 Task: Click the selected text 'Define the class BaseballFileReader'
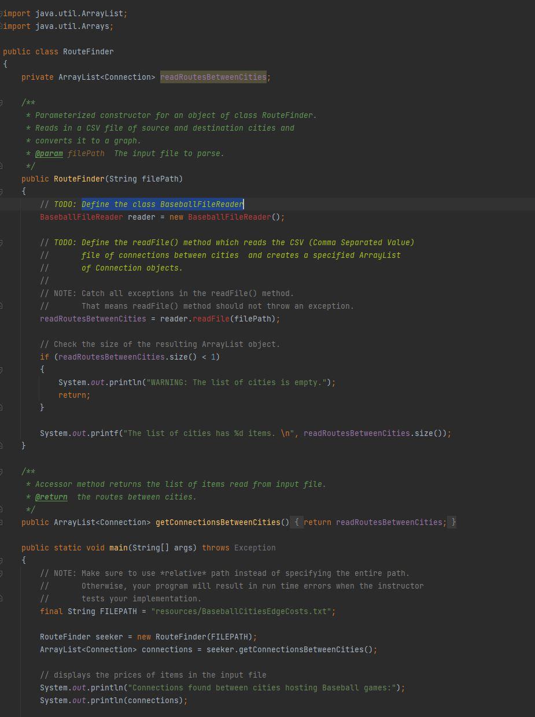coord(163,204)
